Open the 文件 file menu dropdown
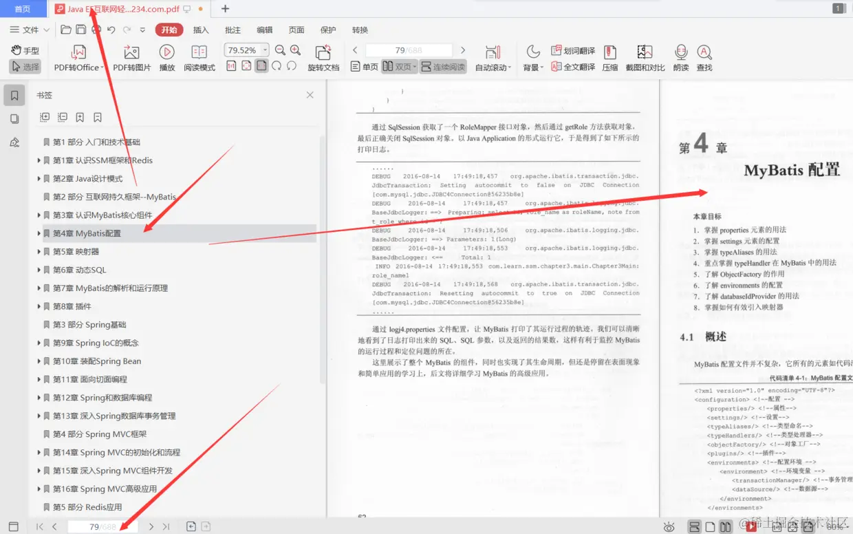853x534 pixels. (x=30, y=30)
